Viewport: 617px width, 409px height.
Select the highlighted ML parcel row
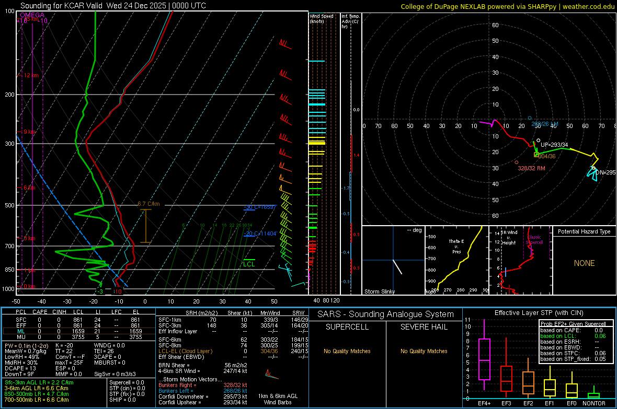point(79,331)
